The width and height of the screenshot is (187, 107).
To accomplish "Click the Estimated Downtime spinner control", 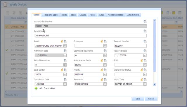I will coord(105,55).
